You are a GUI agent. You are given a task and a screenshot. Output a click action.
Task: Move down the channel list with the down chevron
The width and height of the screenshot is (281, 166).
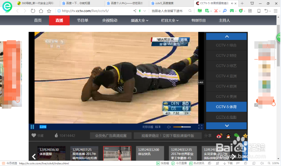click(226, 126)
